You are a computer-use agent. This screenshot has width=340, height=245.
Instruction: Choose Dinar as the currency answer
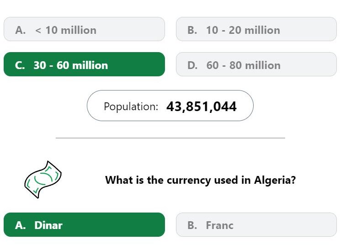coord(84,224)
